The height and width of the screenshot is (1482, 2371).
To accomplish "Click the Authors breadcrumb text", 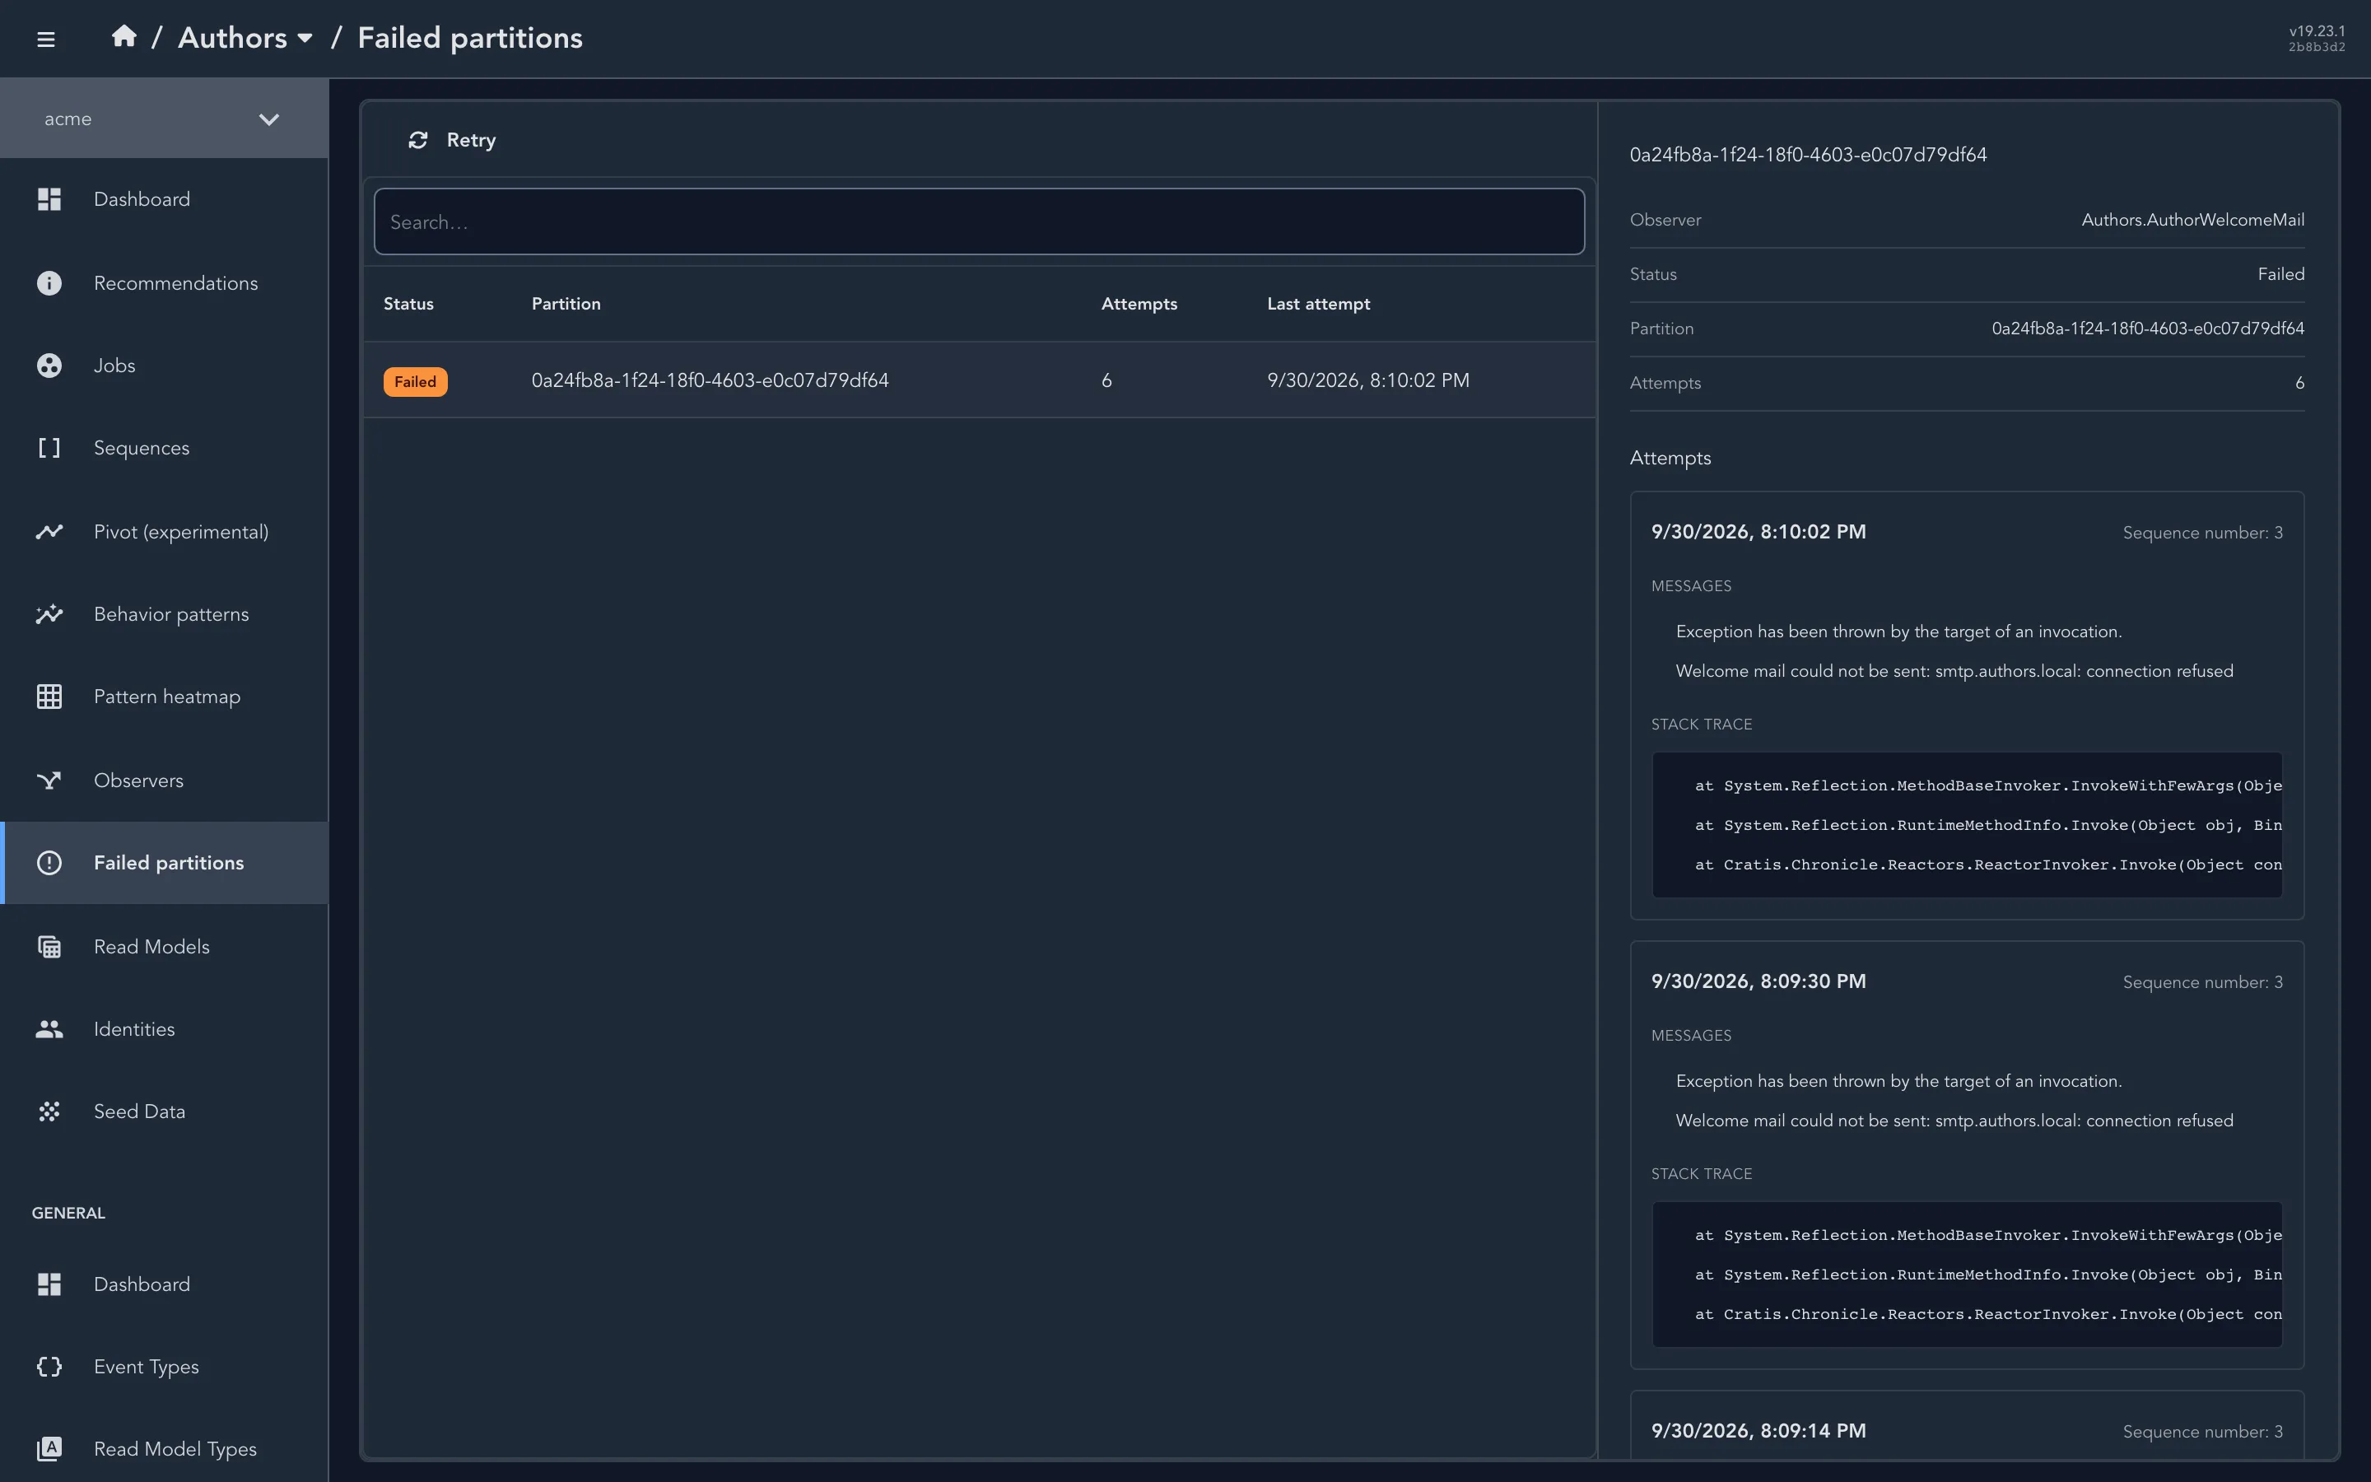I will click(232, 38).
